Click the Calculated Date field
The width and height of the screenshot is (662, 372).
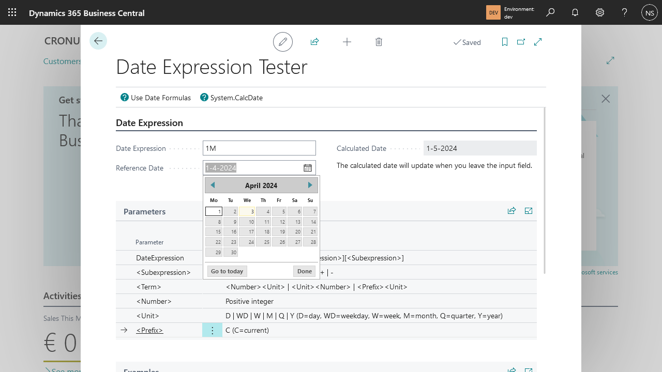tap(480, 148)
